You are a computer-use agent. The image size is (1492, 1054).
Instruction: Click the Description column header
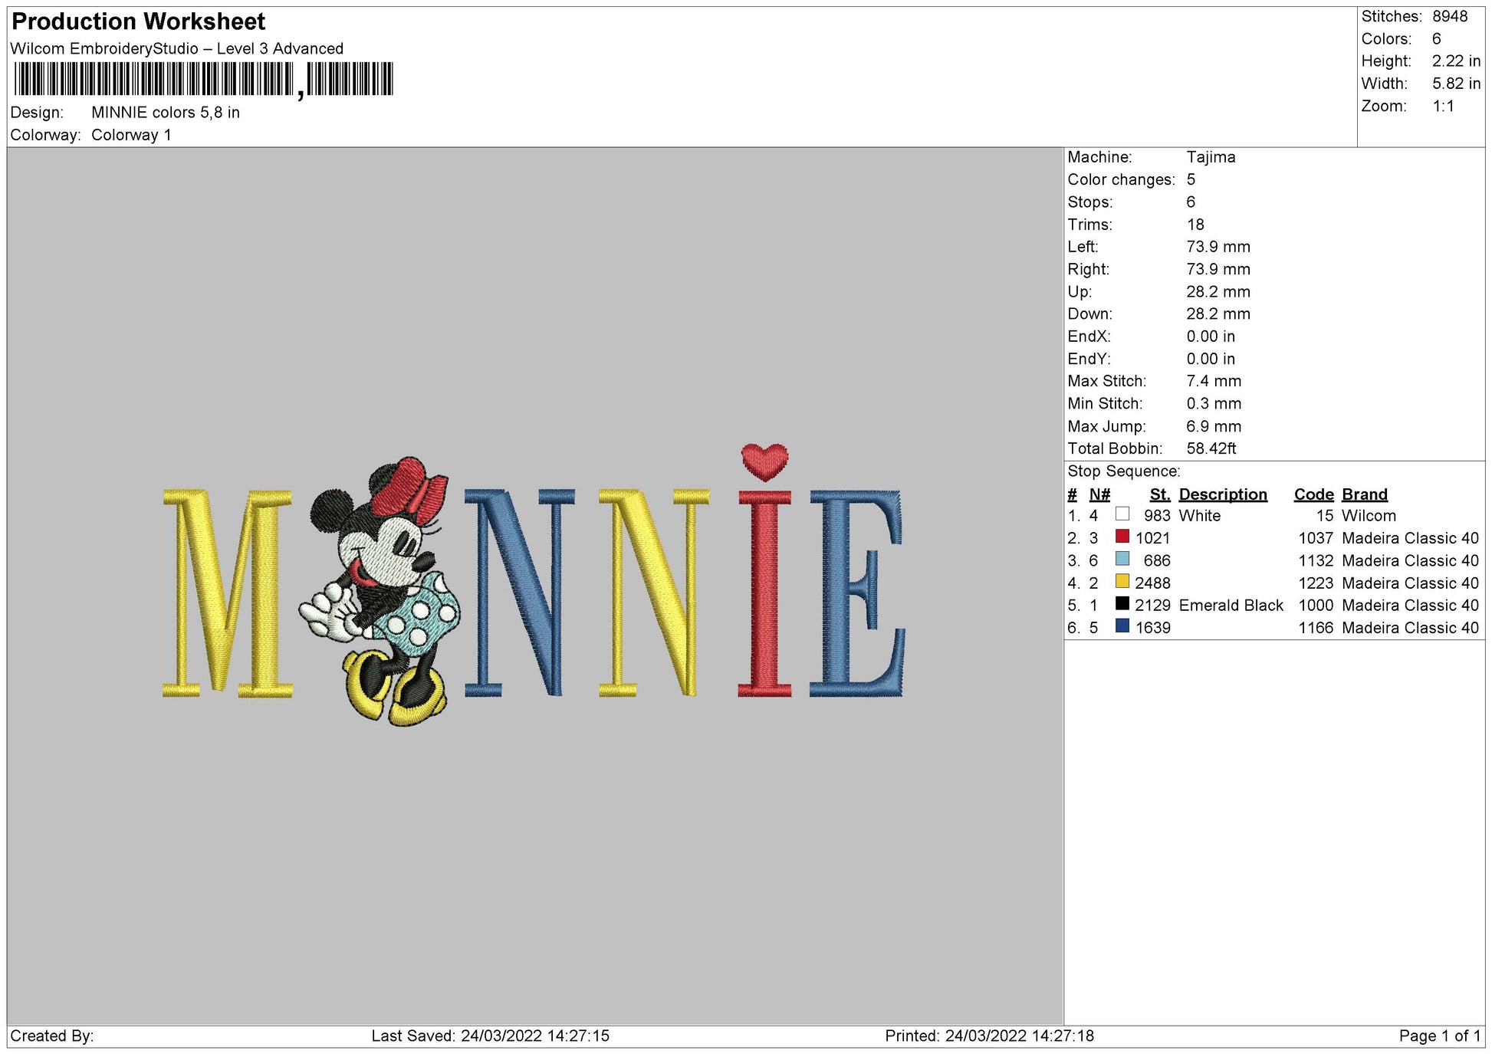tap(1222, 494)
